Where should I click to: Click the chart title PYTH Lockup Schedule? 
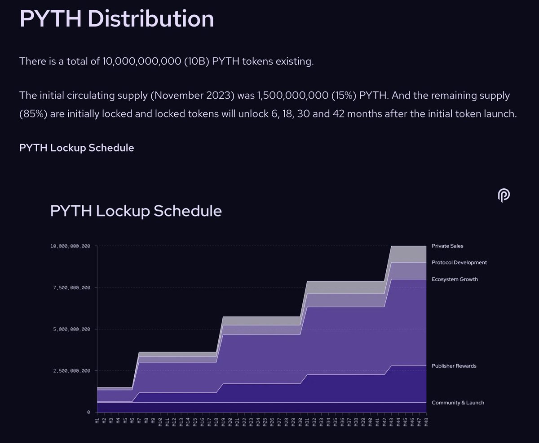(136, 211)
